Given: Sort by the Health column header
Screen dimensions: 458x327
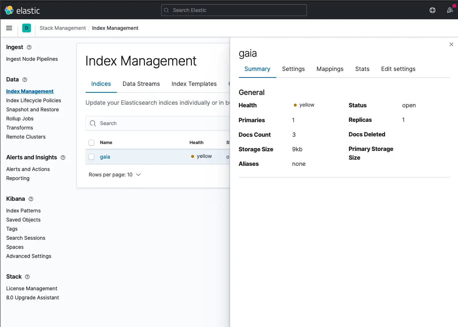Looking at the screenshot, I should click(196, 143).
